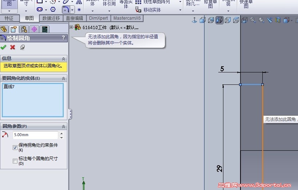
Task: Open fillet help question mark
Action: [63, 38]
